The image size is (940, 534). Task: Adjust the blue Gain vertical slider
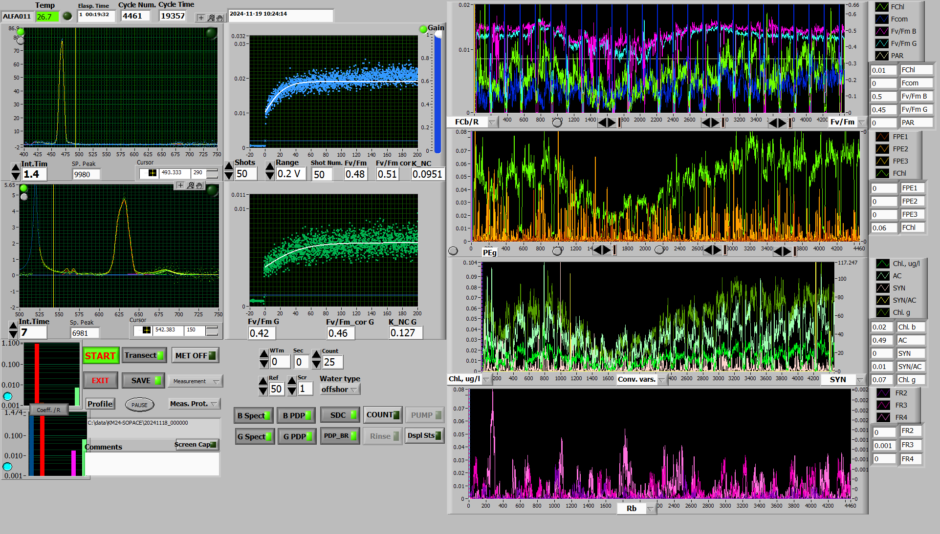tap(438, 93)
